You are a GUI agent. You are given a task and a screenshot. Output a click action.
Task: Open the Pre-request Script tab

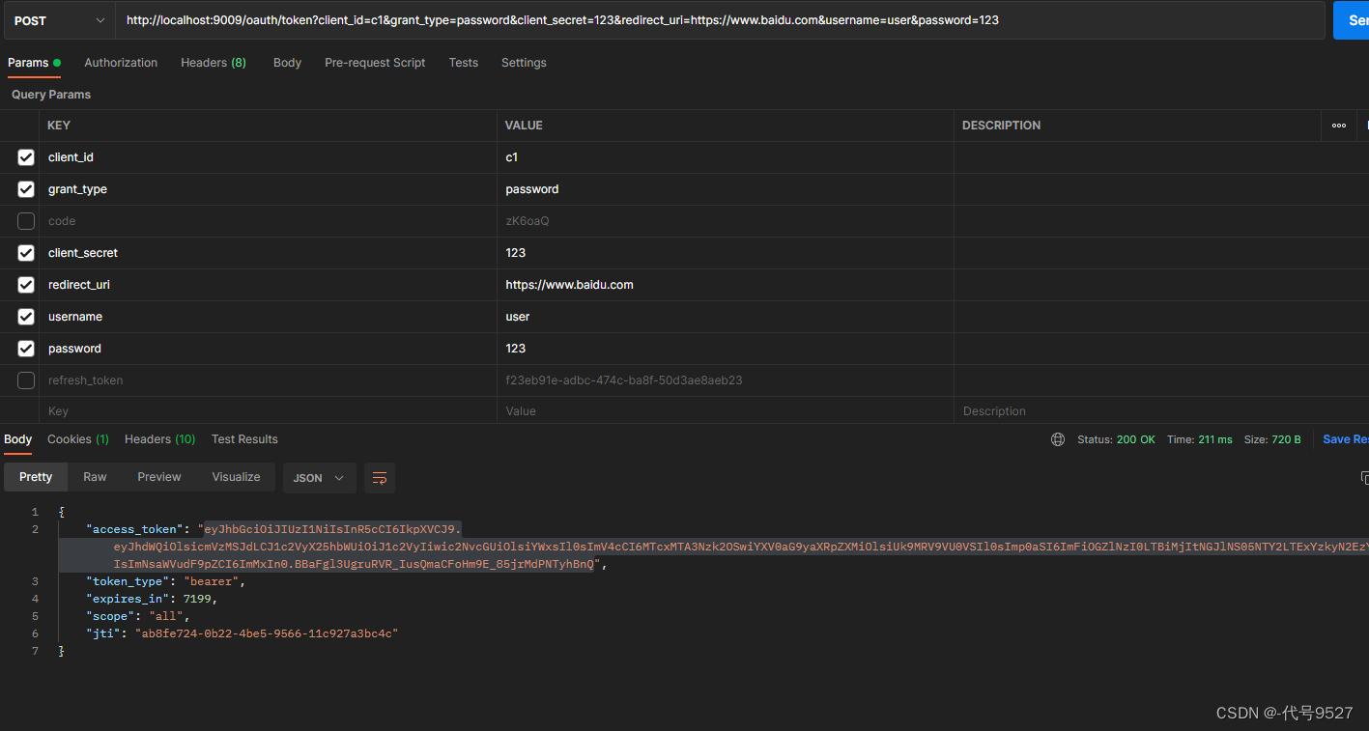pos(375,63)
